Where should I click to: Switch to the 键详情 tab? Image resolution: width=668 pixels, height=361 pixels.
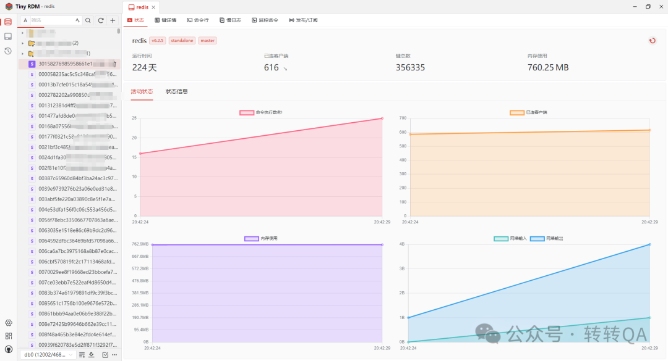pyautogui.click(x=165, y=20)
